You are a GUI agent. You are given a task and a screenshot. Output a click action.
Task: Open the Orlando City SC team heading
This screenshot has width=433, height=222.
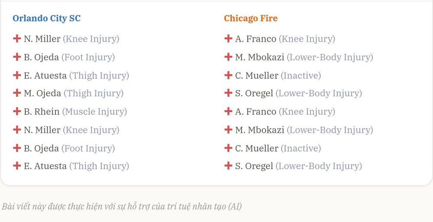pyautogui.click(x=47, y=19)
